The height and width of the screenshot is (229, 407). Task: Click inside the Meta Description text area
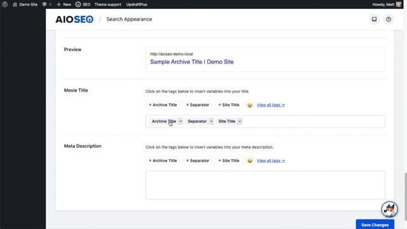pos(266,185)
